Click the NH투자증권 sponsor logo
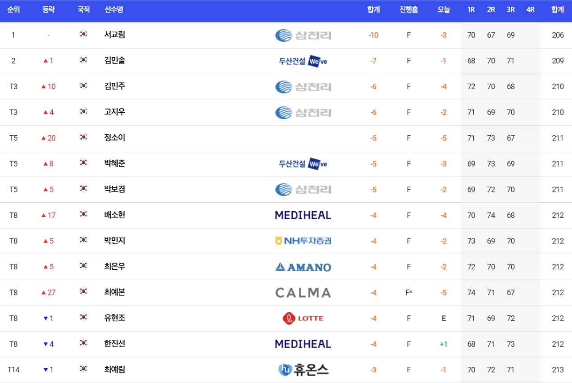 click(303, 241)
